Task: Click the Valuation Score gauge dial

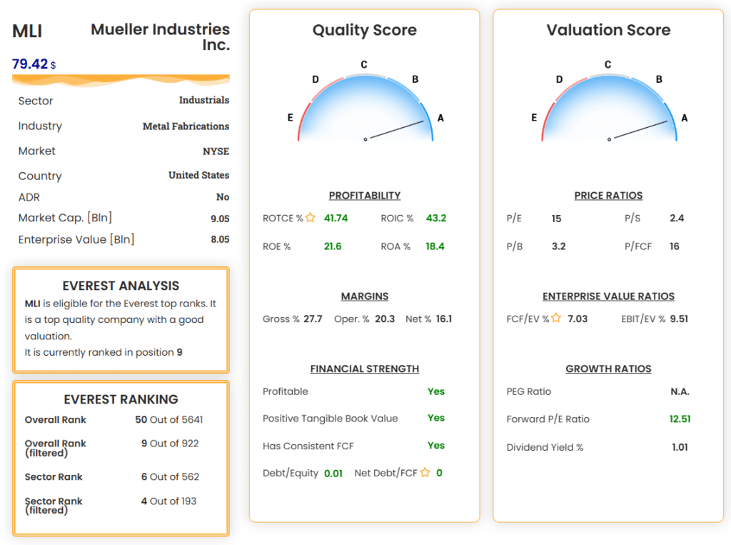Action: click(609, 107)
